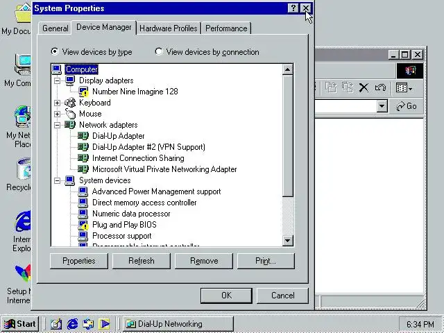Select the Numeric data processor entry
This screenshot has height=333, width=444.
click(x=131, y=214)
